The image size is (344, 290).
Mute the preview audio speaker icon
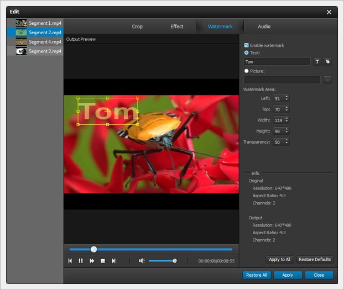pyautogui.click(x=142, y=261)
